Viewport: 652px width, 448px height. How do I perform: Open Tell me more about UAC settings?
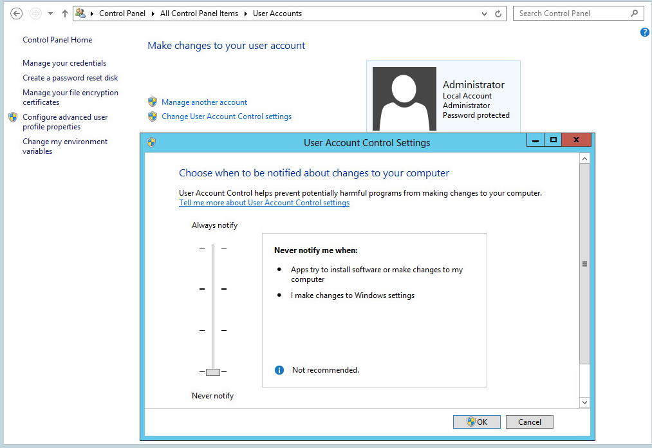coord(264,203)
